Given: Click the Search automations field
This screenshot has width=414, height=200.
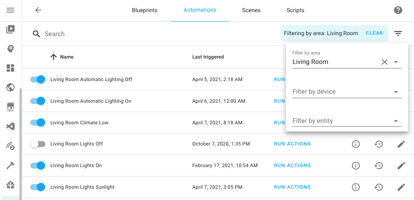Looking at the screenshot, I should point(136,34).
